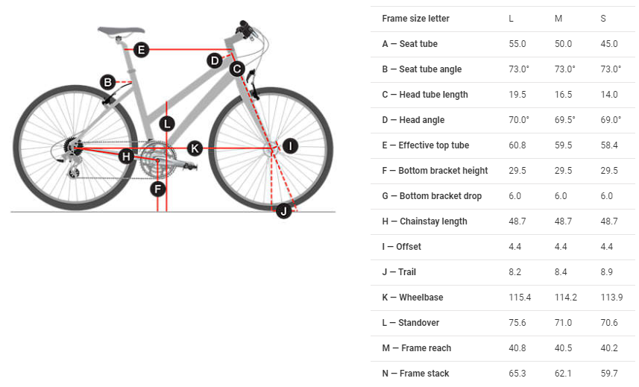Select the B seat tube angle marker
Viewport: 639px width, 387px height.
[108, 82]
